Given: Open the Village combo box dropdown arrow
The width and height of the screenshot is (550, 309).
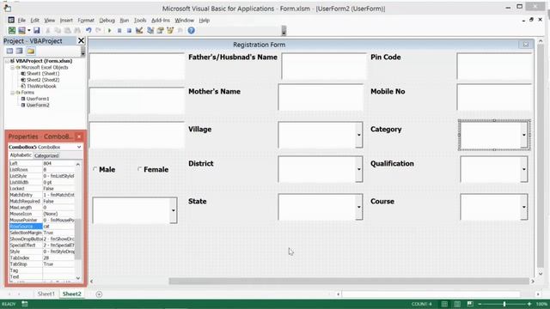Looking at the screenshot, I should point(358,135).
